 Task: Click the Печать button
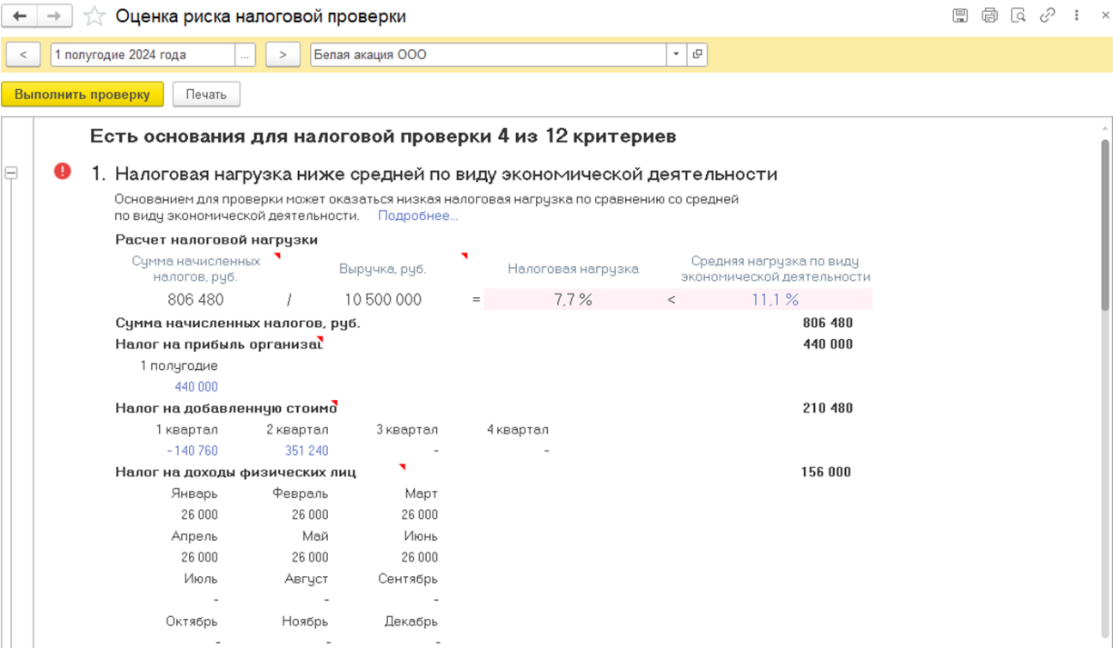pyautogui.click(x=206, y=94)
